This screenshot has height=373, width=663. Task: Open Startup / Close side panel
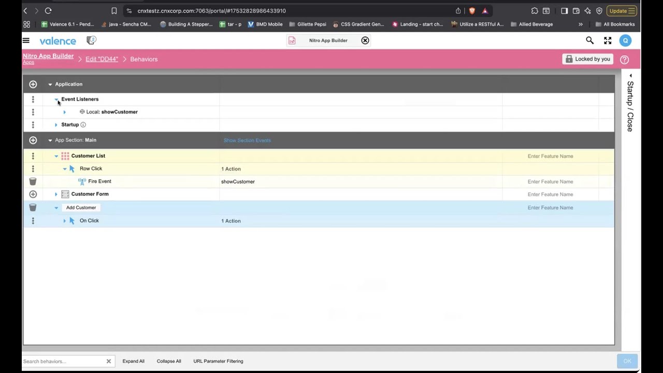point(630,104)
